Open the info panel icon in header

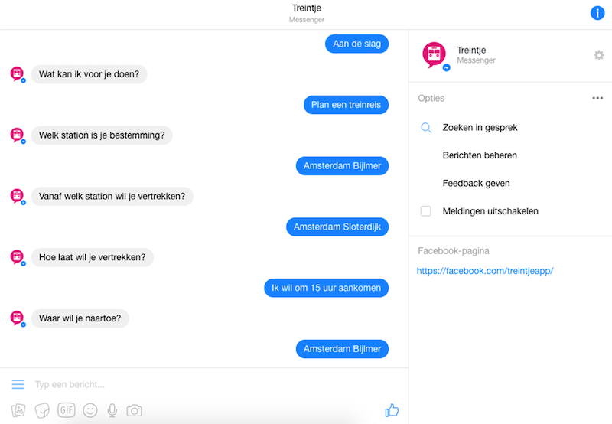pos(597,13)
